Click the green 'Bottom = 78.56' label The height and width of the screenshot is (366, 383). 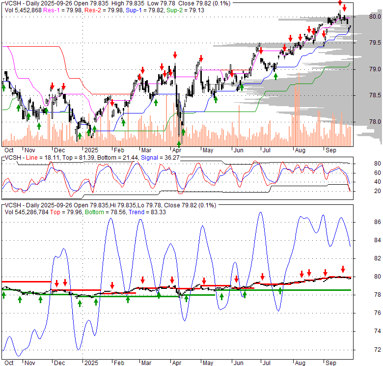[x=105, y=212]
